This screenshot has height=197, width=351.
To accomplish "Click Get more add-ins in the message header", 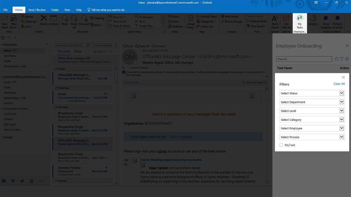I will [255, 82].
